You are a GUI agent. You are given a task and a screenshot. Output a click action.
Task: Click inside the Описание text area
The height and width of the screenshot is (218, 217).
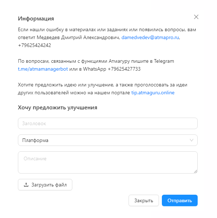(x=108, y=162)
